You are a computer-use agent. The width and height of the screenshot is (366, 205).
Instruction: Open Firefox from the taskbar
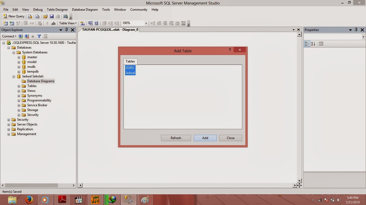tap(29, 200)
